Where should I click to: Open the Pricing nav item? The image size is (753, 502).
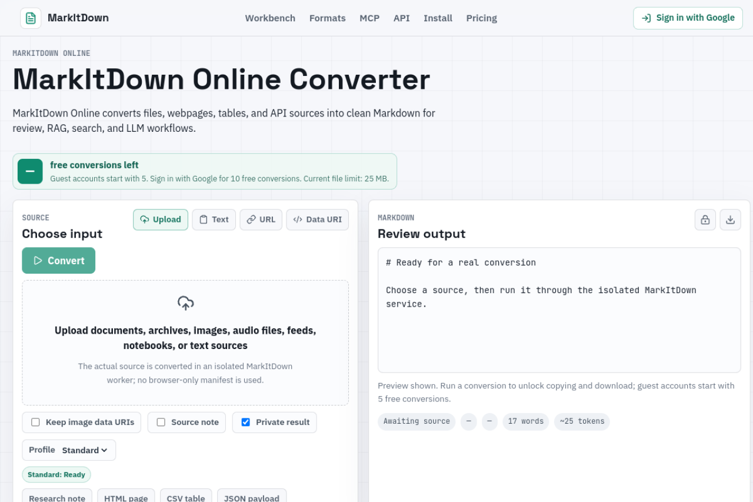click(482, 18)
